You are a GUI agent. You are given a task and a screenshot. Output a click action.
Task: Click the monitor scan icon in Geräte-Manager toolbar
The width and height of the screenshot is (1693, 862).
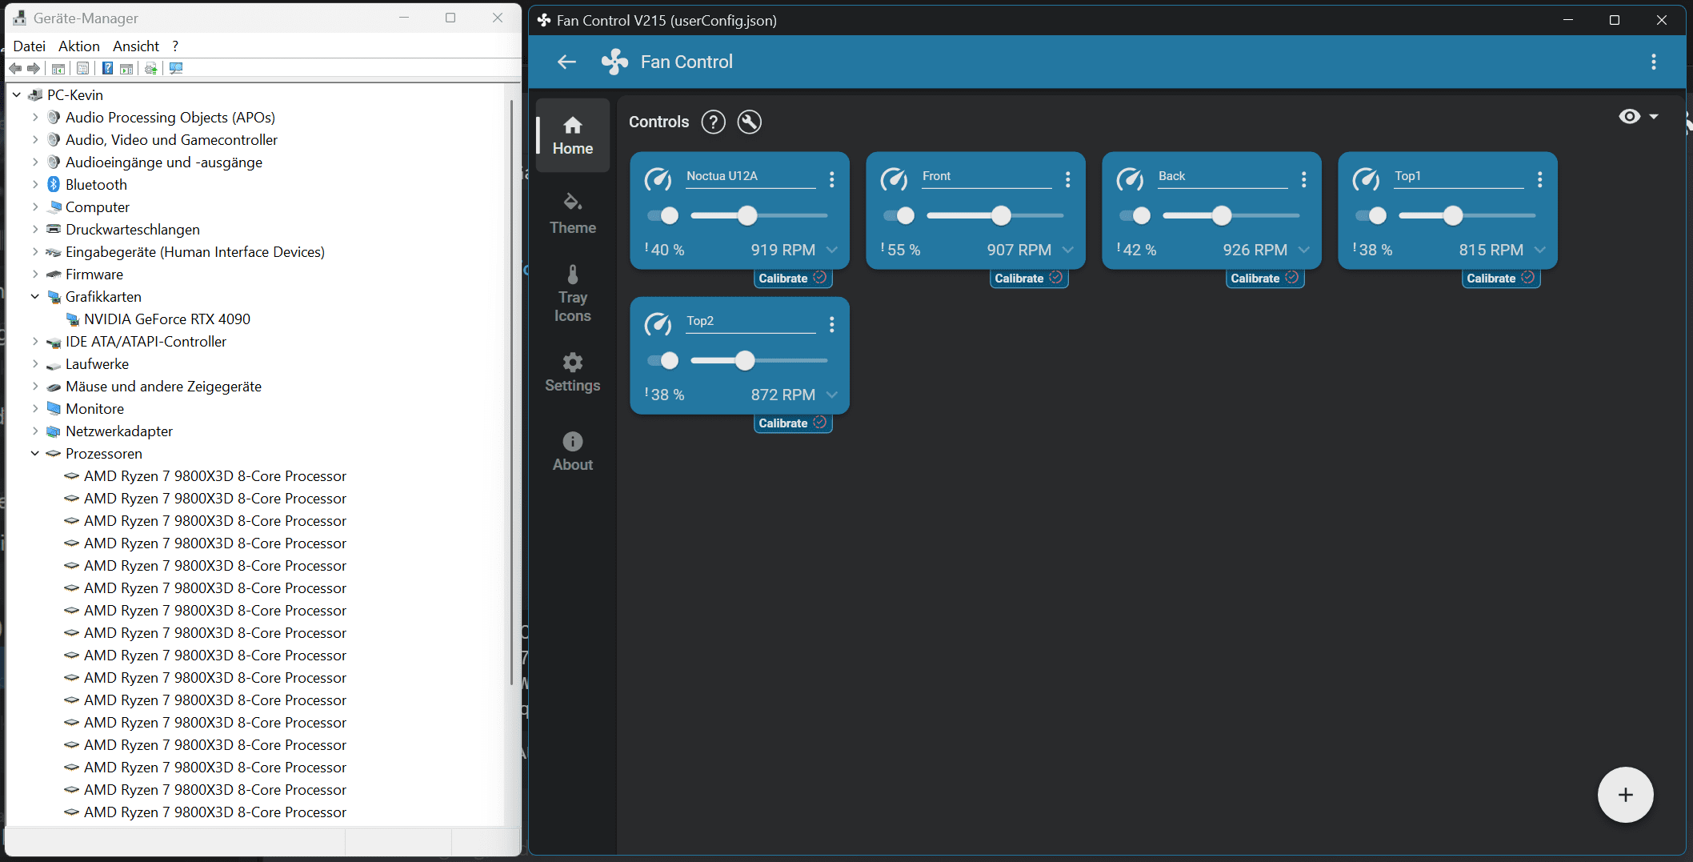point(176,68)
